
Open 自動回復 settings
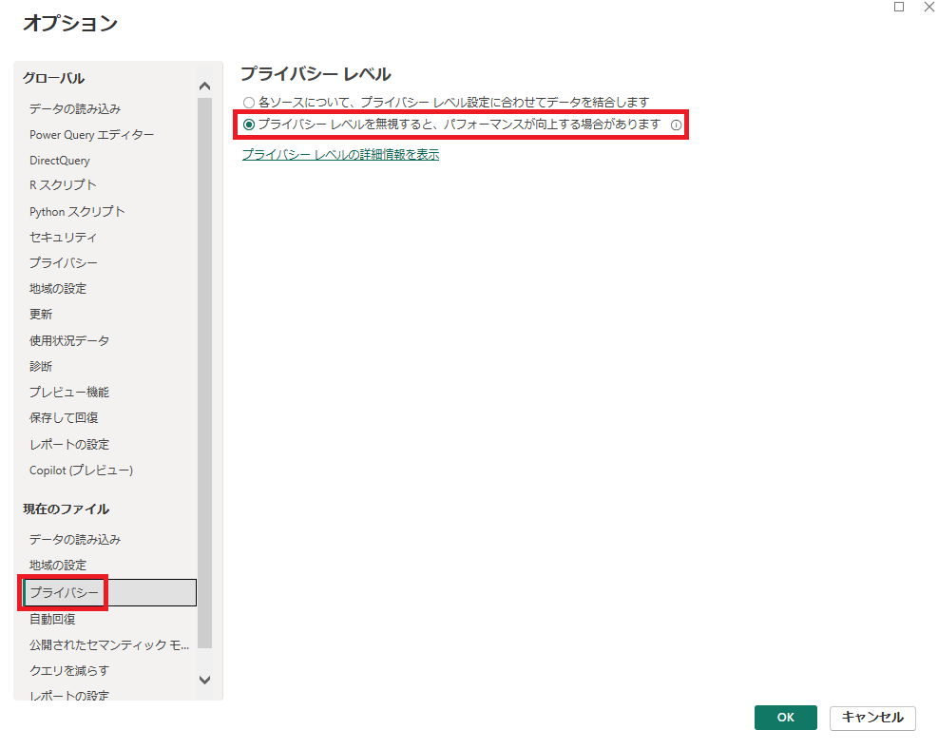pos(52,619)
